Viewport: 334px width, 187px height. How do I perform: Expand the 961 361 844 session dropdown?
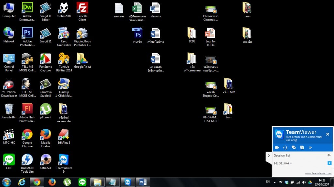point(291,163)
